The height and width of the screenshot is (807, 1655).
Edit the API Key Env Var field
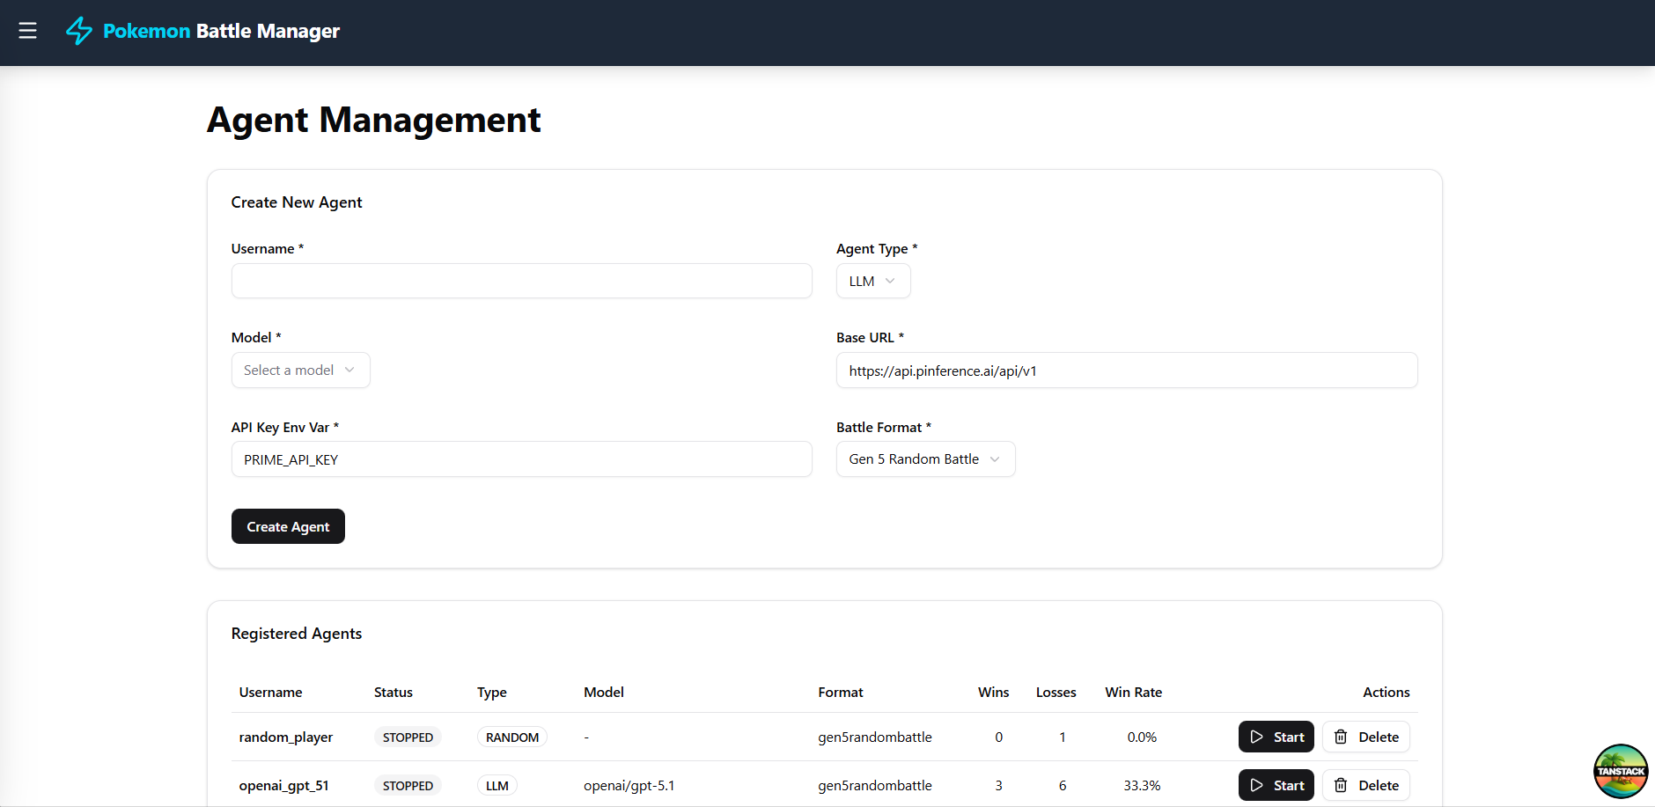pyautogui.click(x=521, y=459)
